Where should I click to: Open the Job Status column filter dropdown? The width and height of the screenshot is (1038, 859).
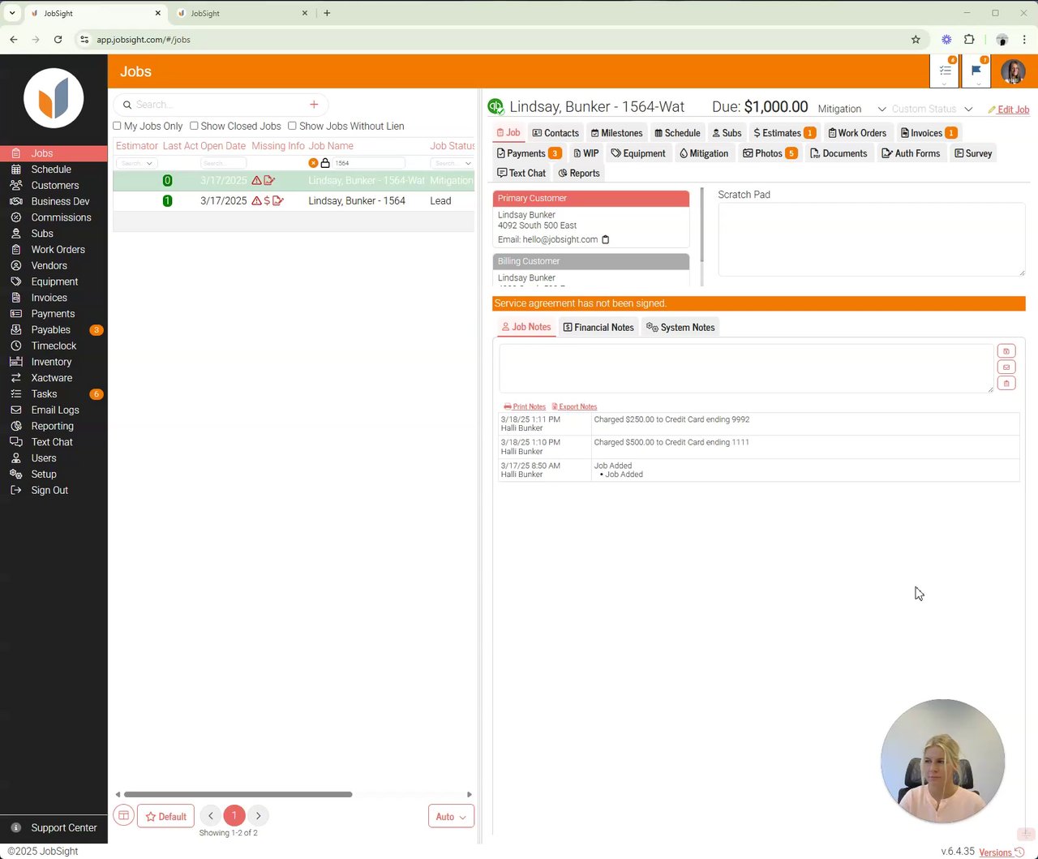click(x=453, y=163)
